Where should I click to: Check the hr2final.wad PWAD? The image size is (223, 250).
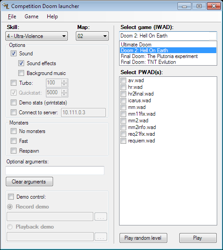coord(123,94)
